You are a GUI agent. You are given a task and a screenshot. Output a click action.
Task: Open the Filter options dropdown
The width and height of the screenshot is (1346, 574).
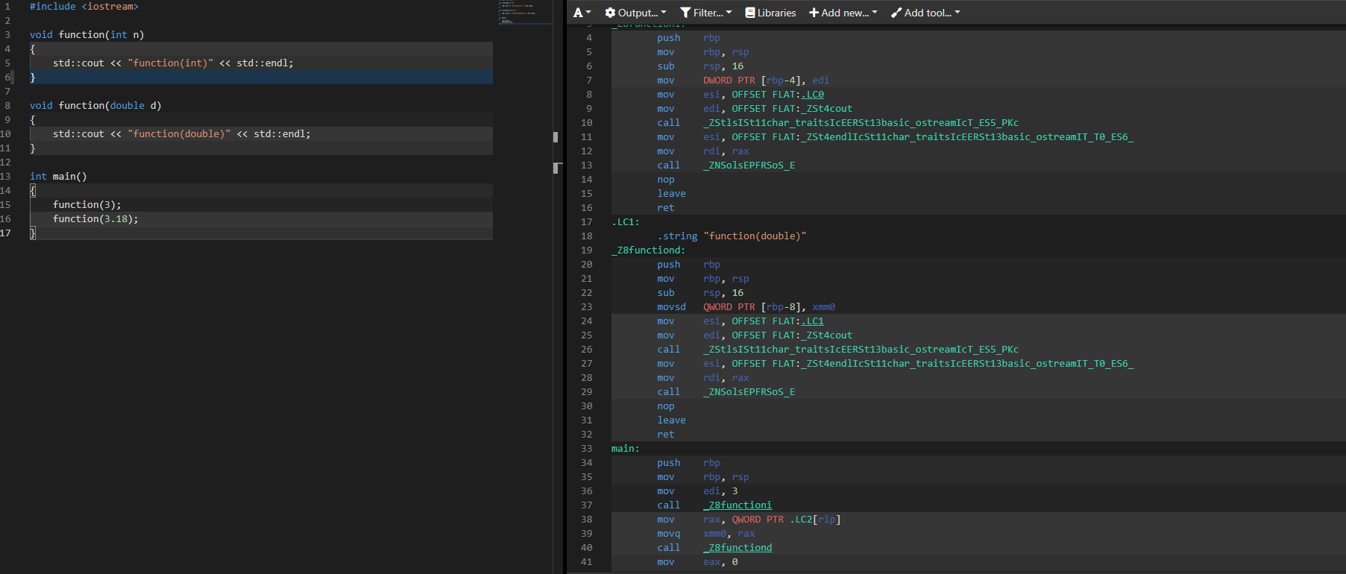(x=705, y=13)
